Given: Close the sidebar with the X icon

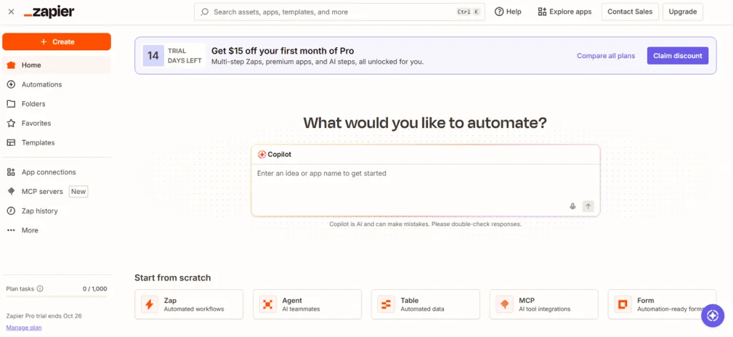Looking at the screenshot, I should 11,11.
